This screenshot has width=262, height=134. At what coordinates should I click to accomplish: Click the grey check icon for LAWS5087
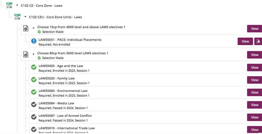click(x=34, y=117)
